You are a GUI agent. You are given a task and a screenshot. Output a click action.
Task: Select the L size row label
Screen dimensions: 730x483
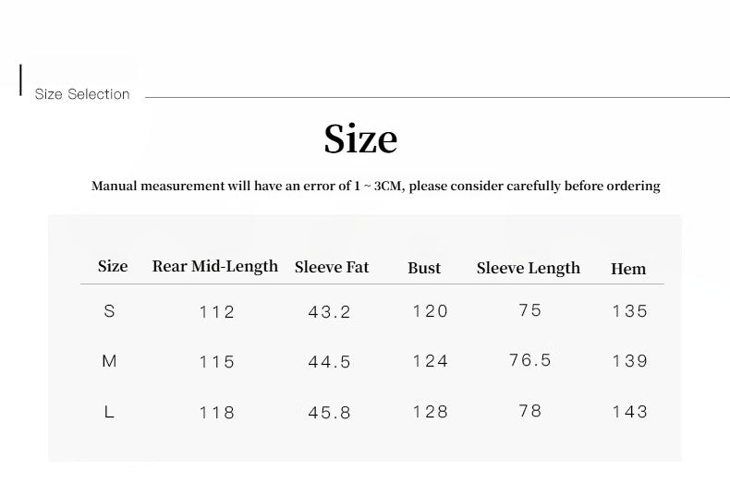coord(109,412)
